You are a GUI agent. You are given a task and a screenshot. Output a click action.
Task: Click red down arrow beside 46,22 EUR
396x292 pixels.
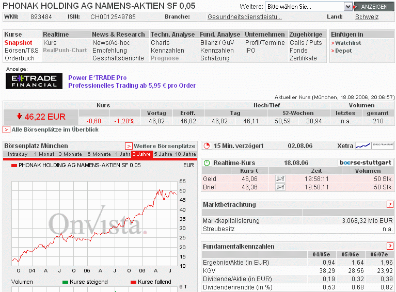coord(19,116)
